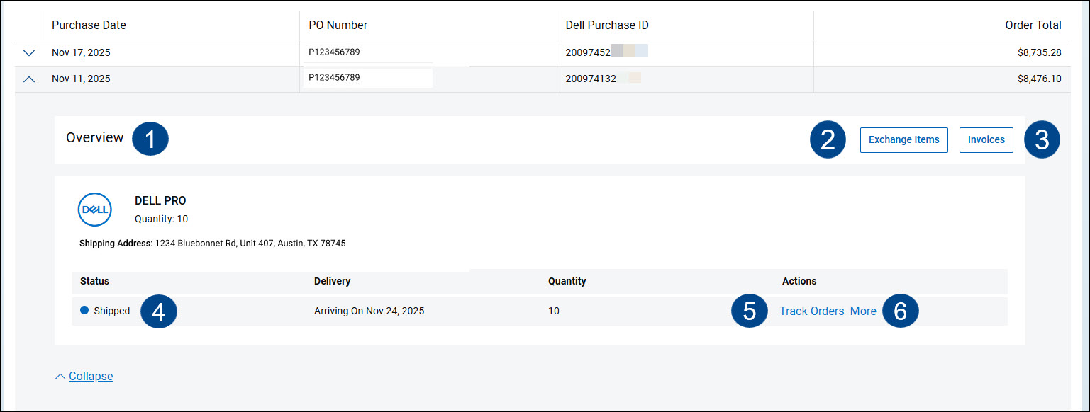The height and width of the screenshot is (412, 1090).
Task: Select the PO Number column header
Action: click(x=338, y=25)
